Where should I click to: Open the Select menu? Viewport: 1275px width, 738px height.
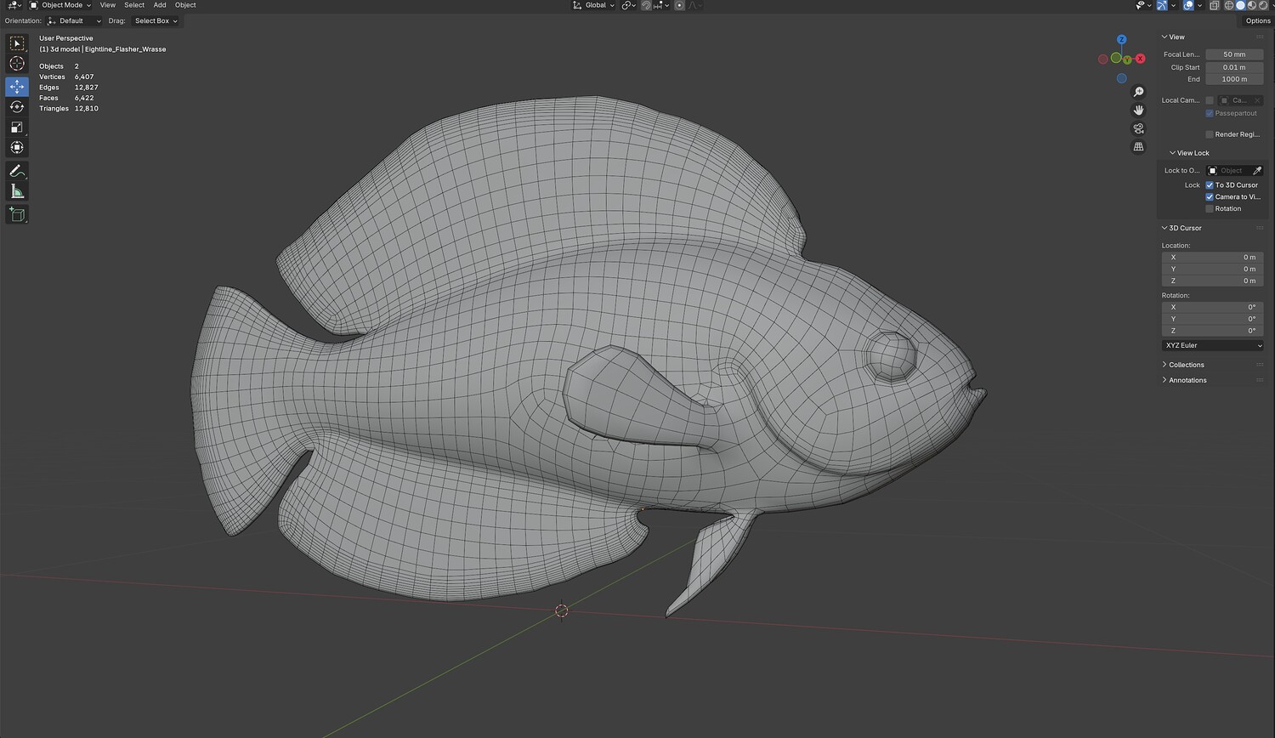134,5
